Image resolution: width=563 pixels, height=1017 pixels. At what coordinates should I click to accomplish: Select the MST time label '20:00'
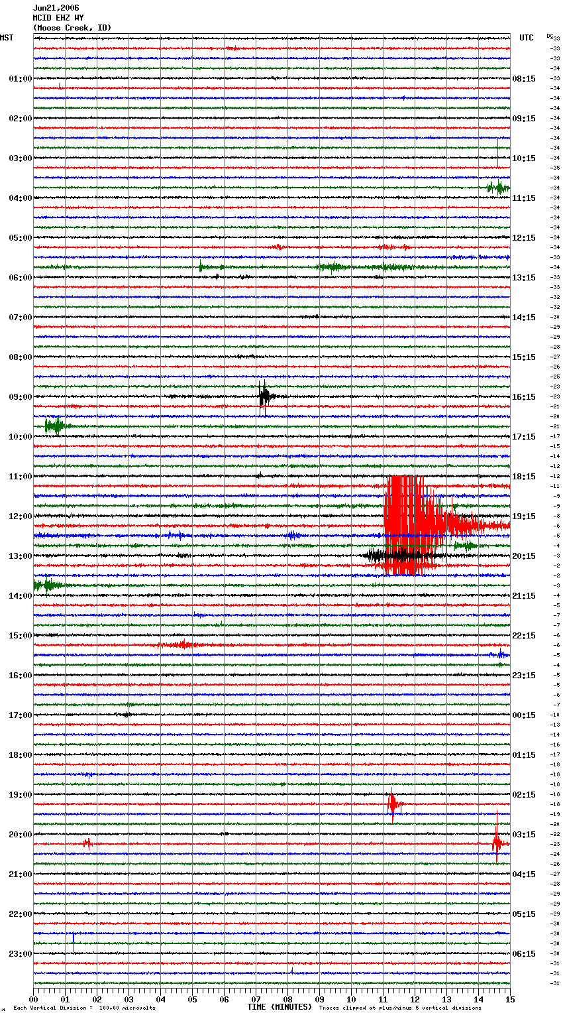point(21,835)
